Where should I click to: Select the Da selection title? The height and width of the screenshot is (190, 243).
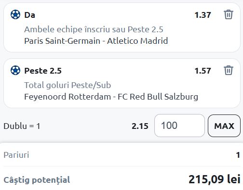[x=29, y=15]
